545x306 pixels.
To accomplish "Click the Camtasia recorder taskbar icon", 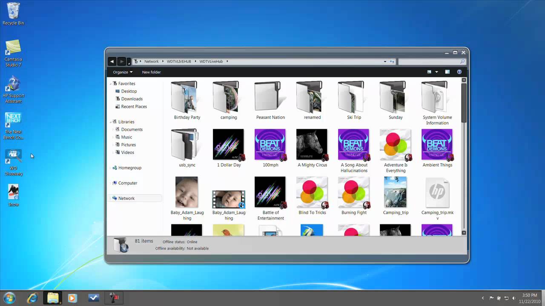I will (x=114, y=298).
